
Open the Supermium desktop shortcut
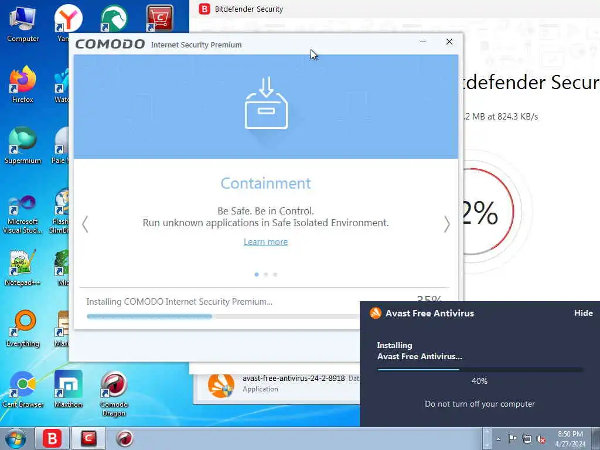[x=22, y=146]
